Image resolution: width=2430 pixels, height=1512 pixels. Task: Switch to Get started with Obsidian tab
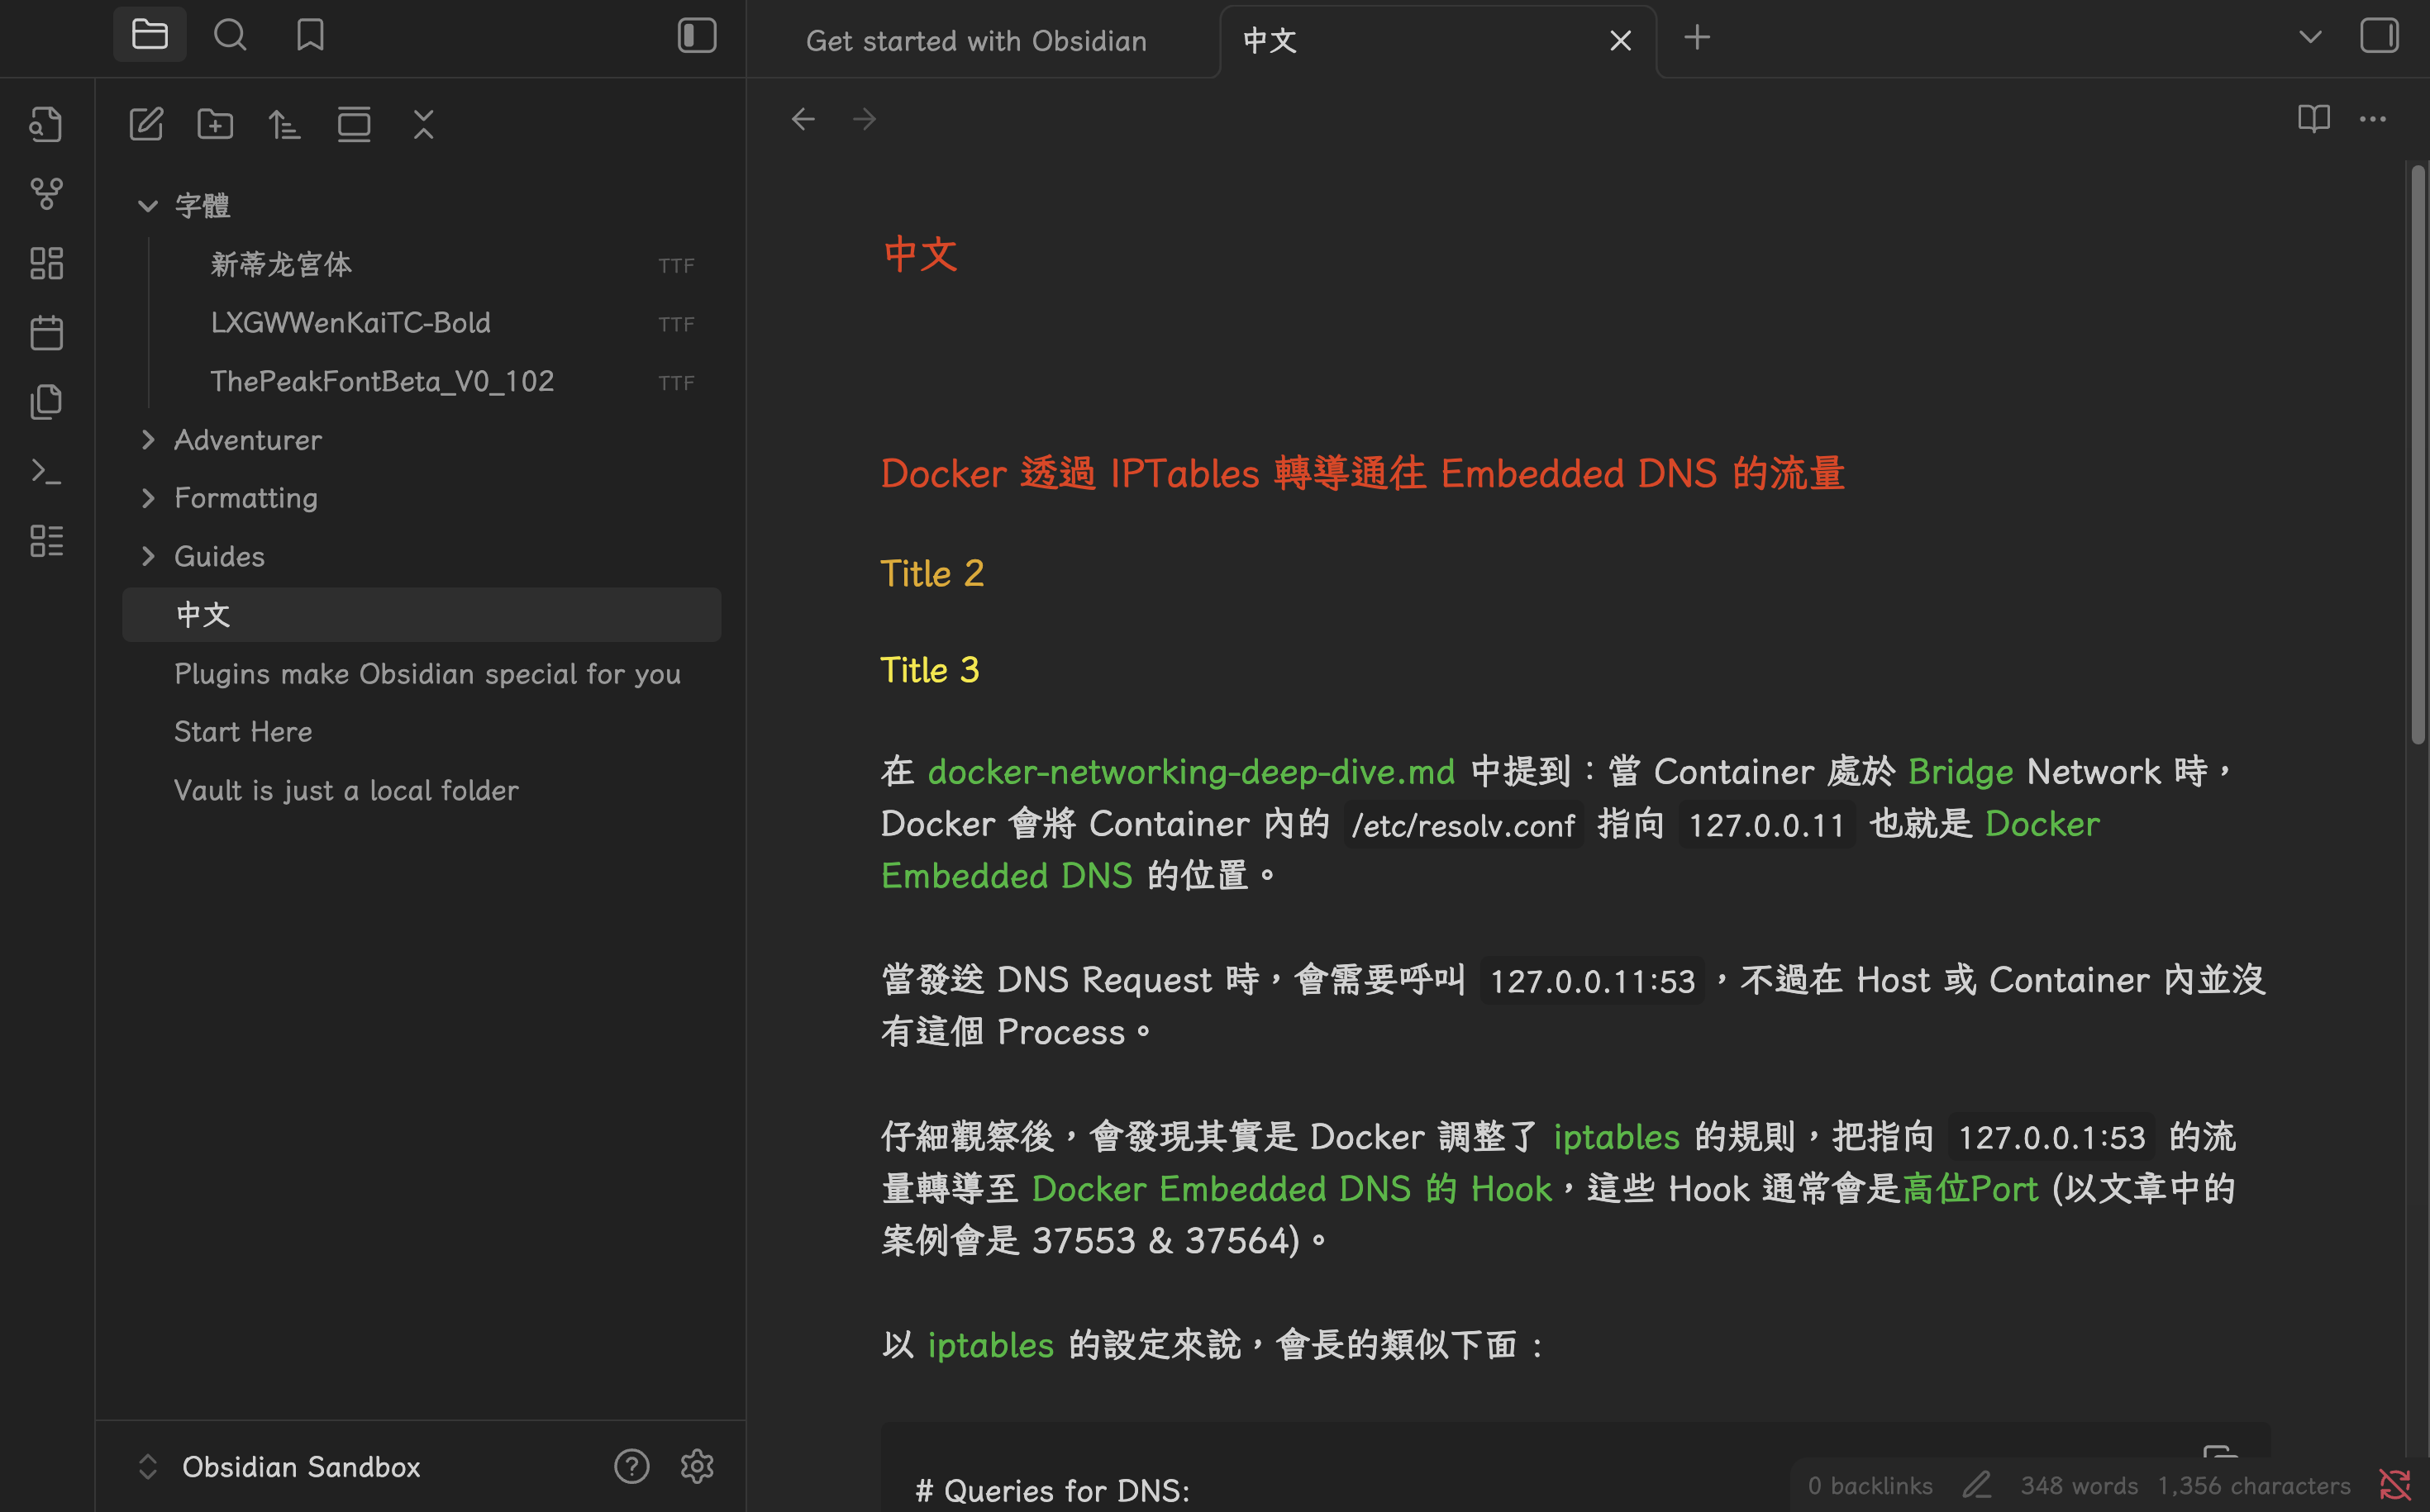(975, 40)
